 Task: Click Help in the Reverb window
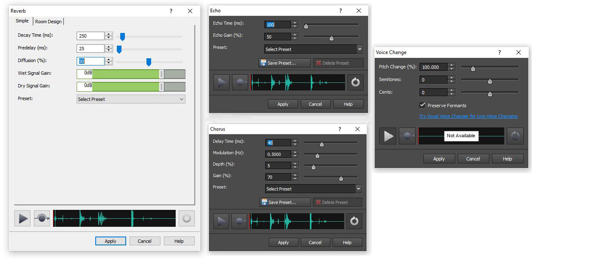click(179, 241)
